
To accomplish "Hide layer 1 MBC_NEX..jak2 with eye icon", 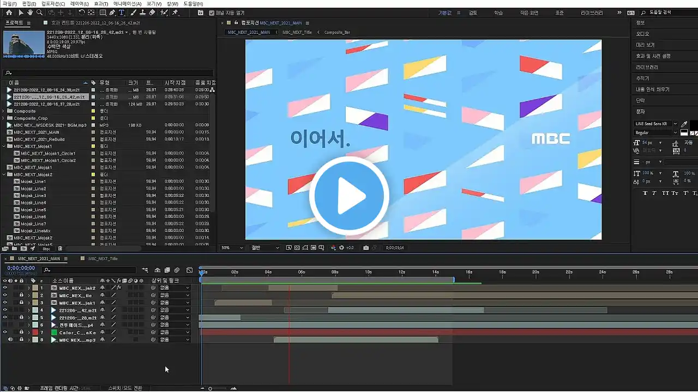I will pyautogui.click(x=5, y=288).
